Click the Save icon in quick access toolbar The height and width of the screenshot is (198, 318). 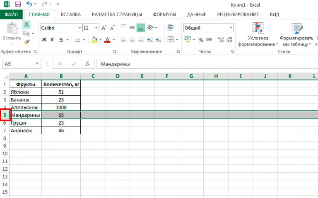(18, 4)
